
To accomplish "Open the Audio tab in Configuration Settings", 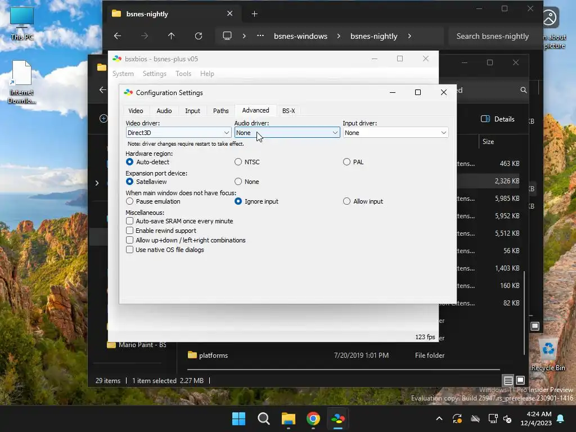I will pyautogui.click(x=164, y=111).
